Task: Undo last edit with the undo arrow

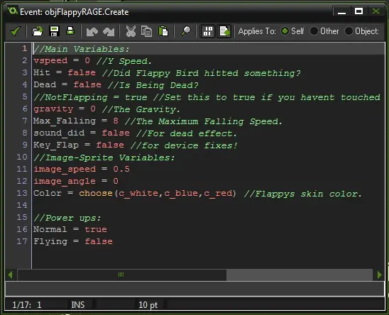Action: tap(92, 32)
